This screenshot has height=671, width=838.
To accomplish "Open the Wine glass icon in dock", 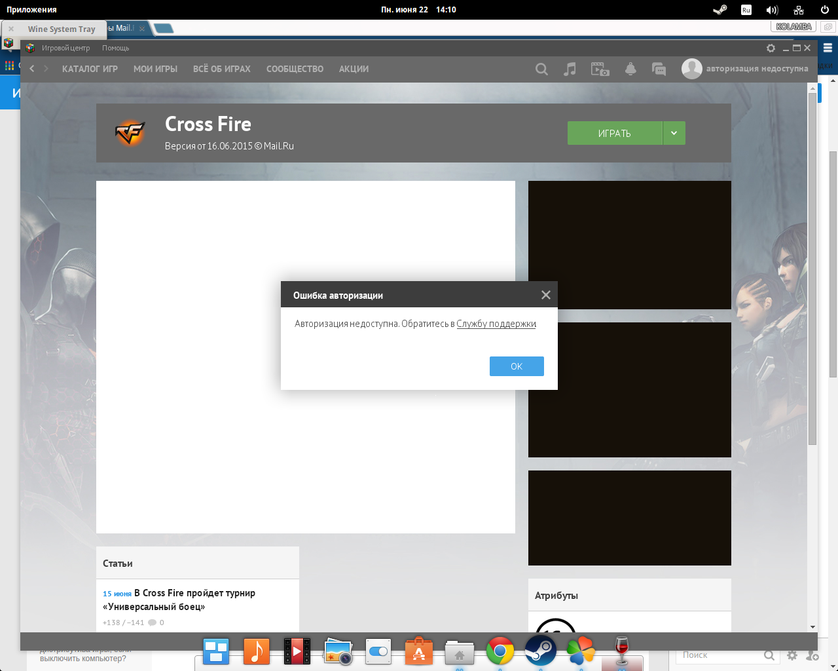I will (x=622, y=651).
